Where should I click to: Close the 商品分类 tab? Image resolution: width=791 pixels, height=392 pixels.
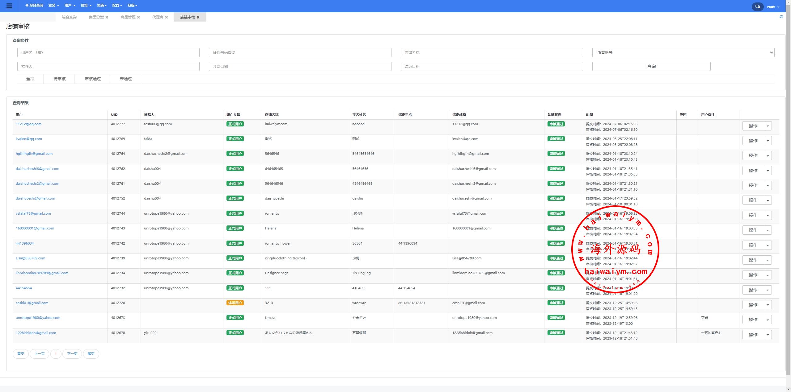(x=107, y=17)
